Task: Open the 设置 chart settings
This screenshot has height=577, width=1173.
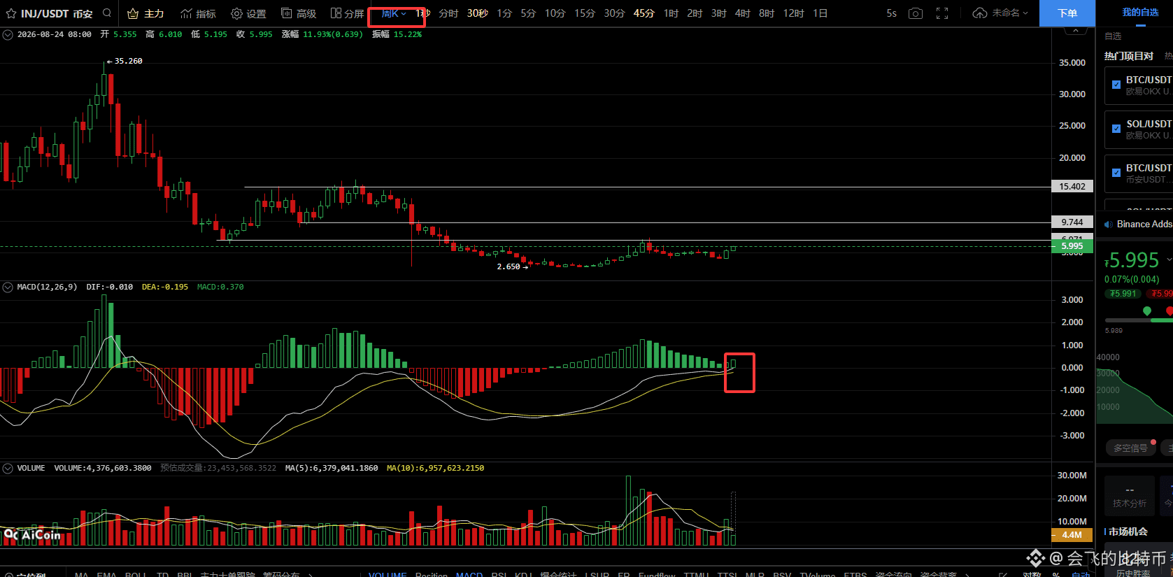Action: coord(248,13)
